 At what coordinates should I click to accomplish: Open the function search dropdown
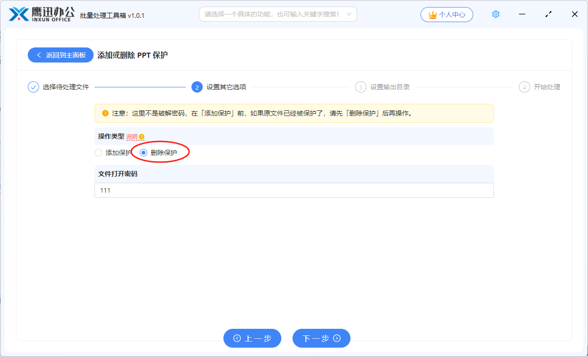(278, 14)
